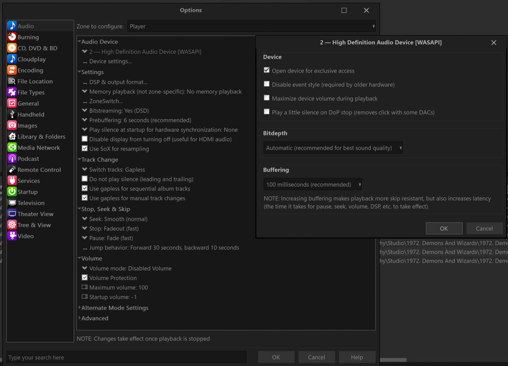Enable Disable event style checkbox
Screen dimensions: 508x366
click(267, 84)
